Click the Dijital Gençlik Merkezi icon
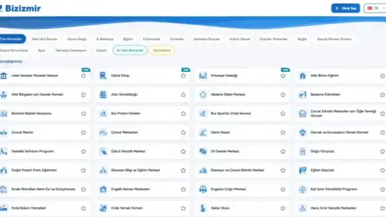This screenshot has height=217, width=386. tap(103, 151)
